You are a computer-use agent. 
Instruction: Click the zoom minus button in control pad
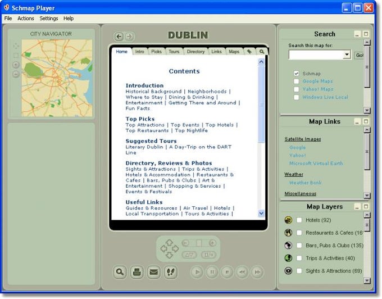185,243
